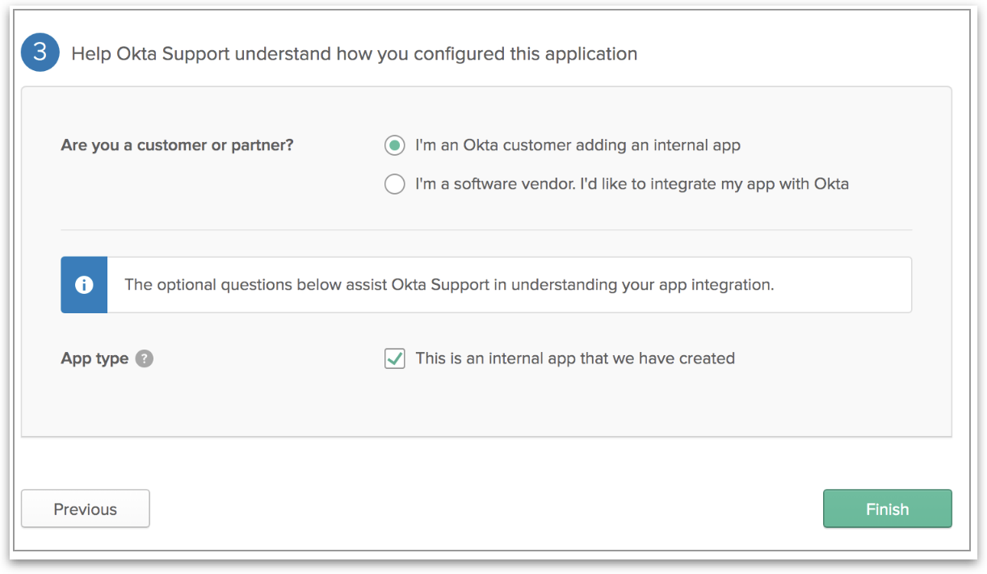987x574 pixels.
Task: Click the 'App type' field label
Action: point(94,358)
